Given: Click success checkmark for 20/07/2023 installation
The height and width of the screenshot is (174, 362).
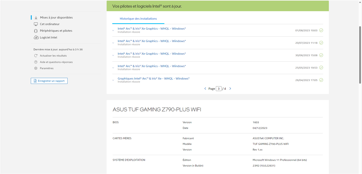Looking at the screenshot, I should (x=321, y=43).
